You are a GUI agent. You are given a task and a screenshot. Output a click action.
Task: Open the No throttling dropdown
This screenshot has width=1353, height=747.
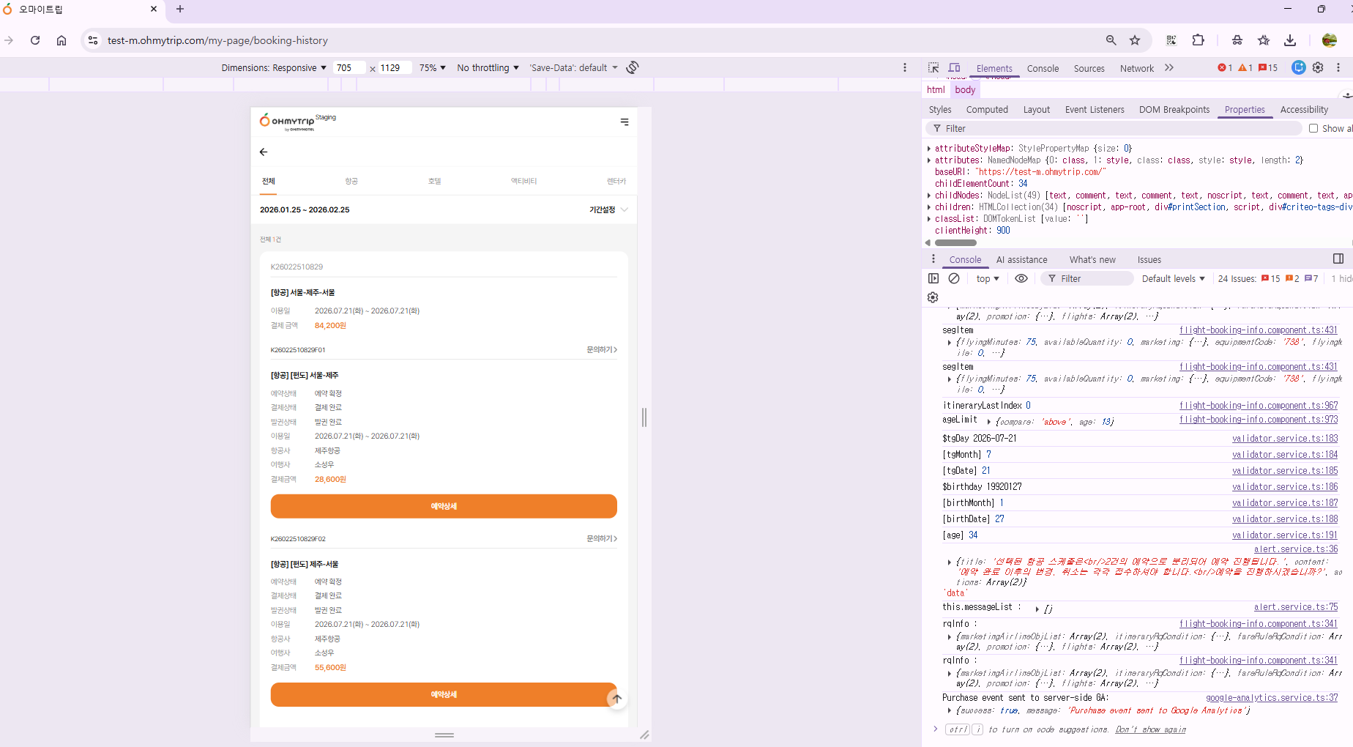(488, 67)
